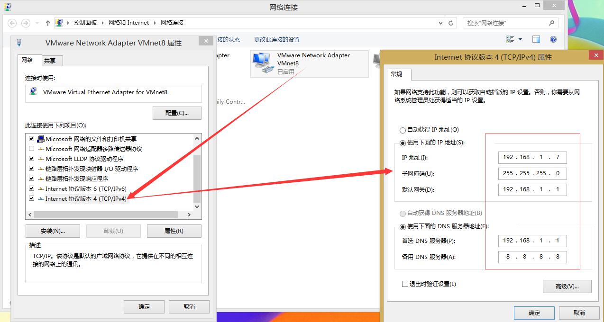Screen dimensions: 604x322
Task: Click 确定 in the IPv4 属性 dialog
Action: click(534, 313)
